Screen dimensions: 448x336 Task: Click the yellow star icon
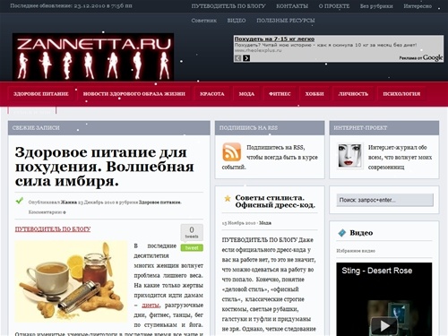coord(228,198)
